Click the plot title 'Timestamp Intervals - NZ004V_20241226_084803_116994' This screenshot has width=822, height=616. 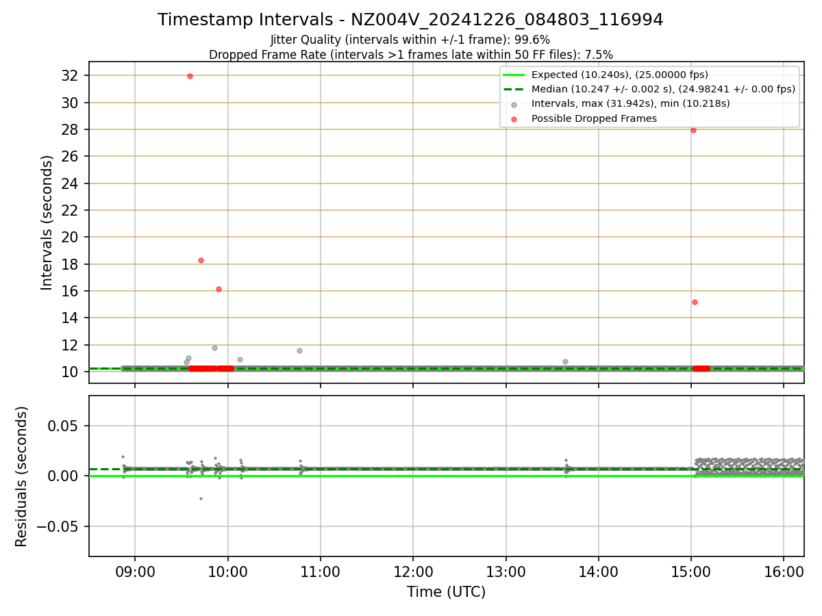click(x=410, y=20)
